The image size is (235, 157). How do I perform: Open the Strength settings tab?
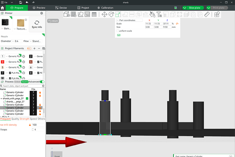[25, 119]
